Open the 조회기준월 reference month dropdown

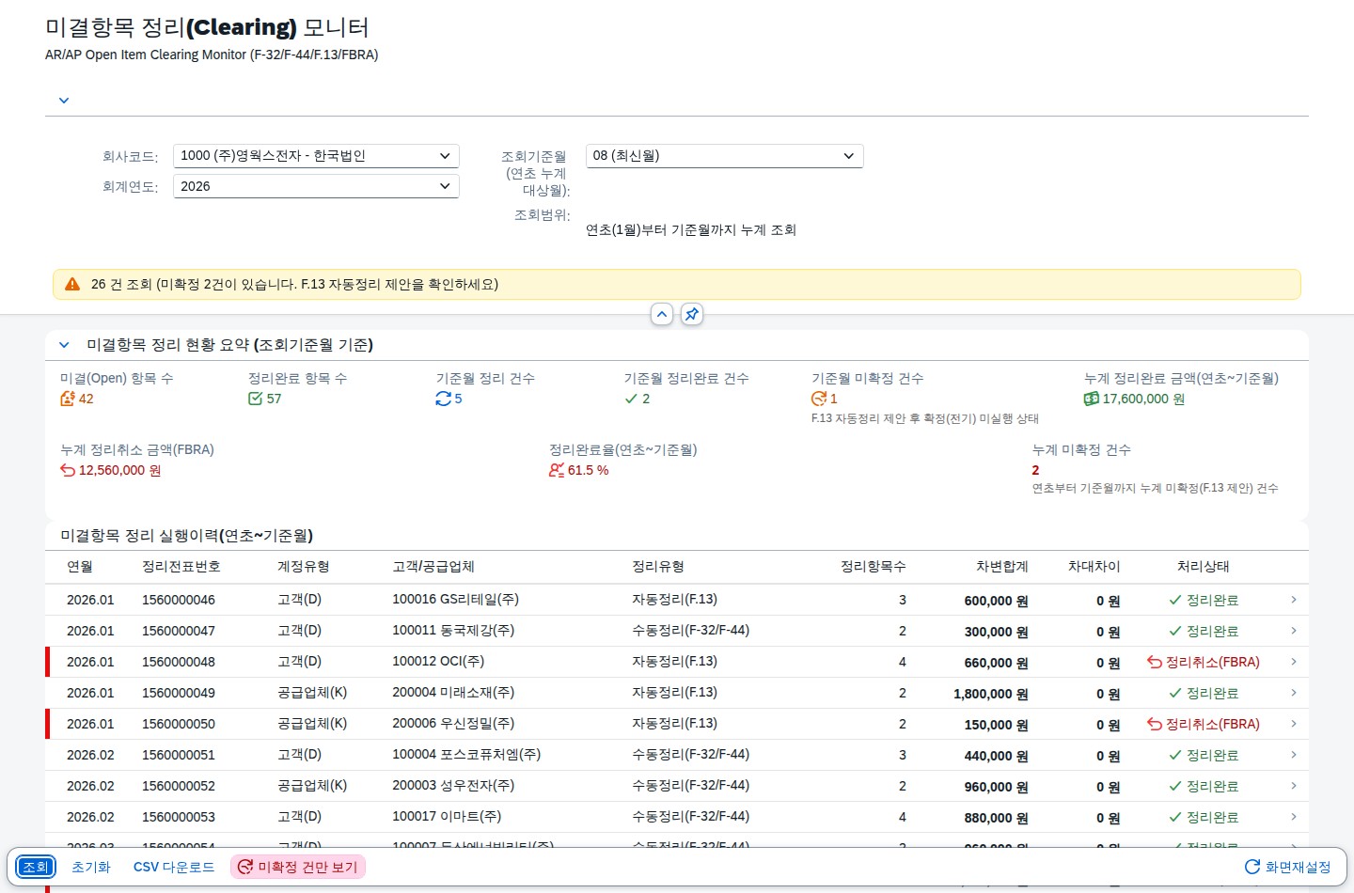724,156
